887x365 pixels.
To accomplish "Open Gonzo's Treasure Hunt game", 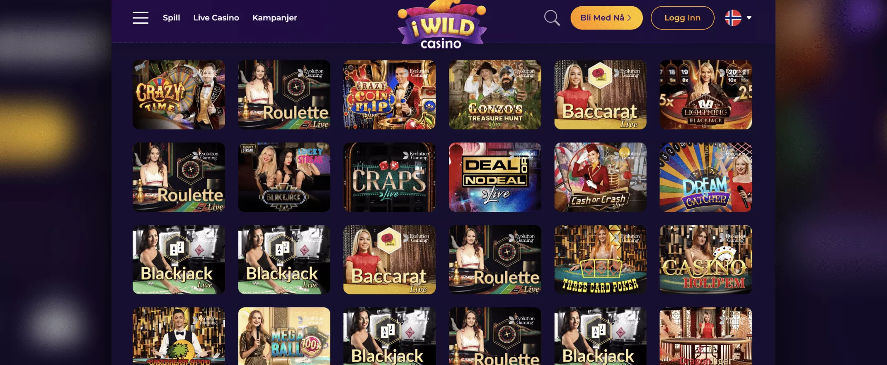I will 495,95.
